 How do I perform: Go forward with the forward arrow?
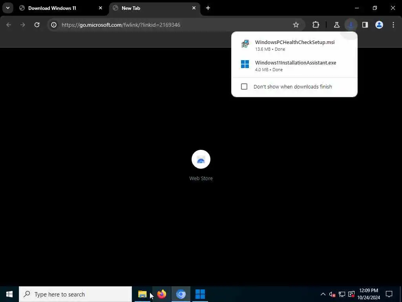[22, 25]
